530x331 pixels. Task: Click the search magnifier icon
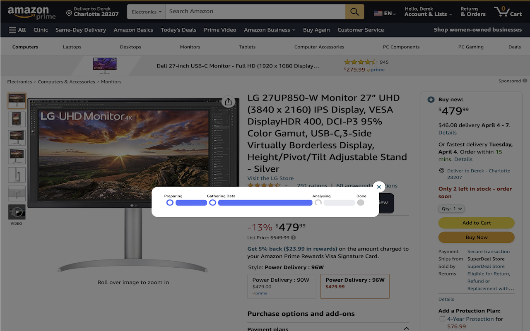pos(354,11)
